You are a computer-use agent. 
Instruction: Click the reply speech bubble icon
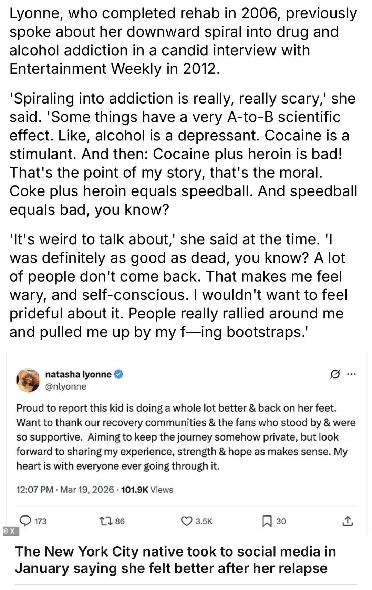tap(25, 521)
